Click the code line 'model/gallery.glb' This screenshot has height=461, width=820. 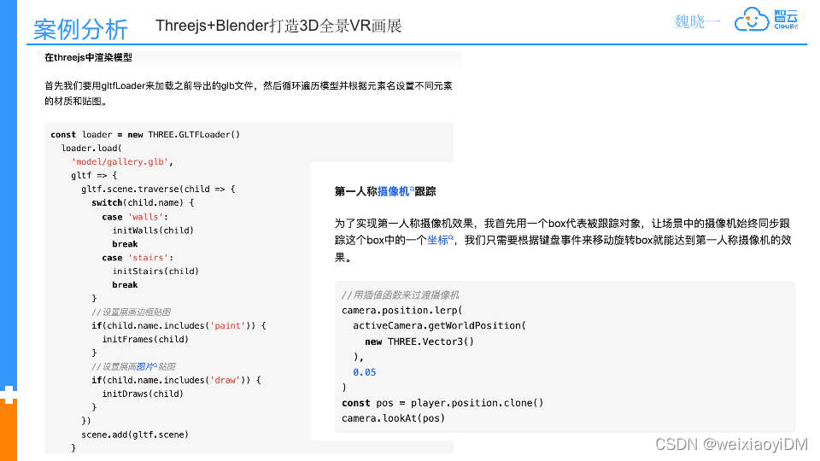(x=122, y=161)
